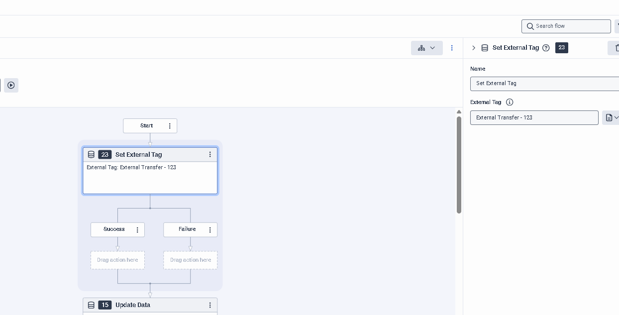The width and height of the screenshot is (619, 315).
Task: Click the play button icon in the toolbar
Action: [11, 85]
